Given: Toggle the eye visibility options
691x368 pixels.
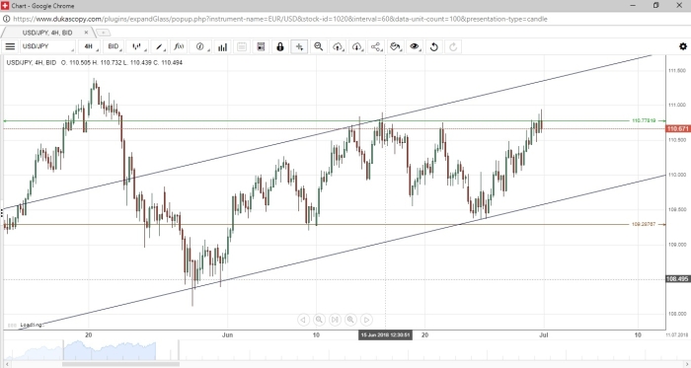Looking at the screenshot, I should [415, 46].
